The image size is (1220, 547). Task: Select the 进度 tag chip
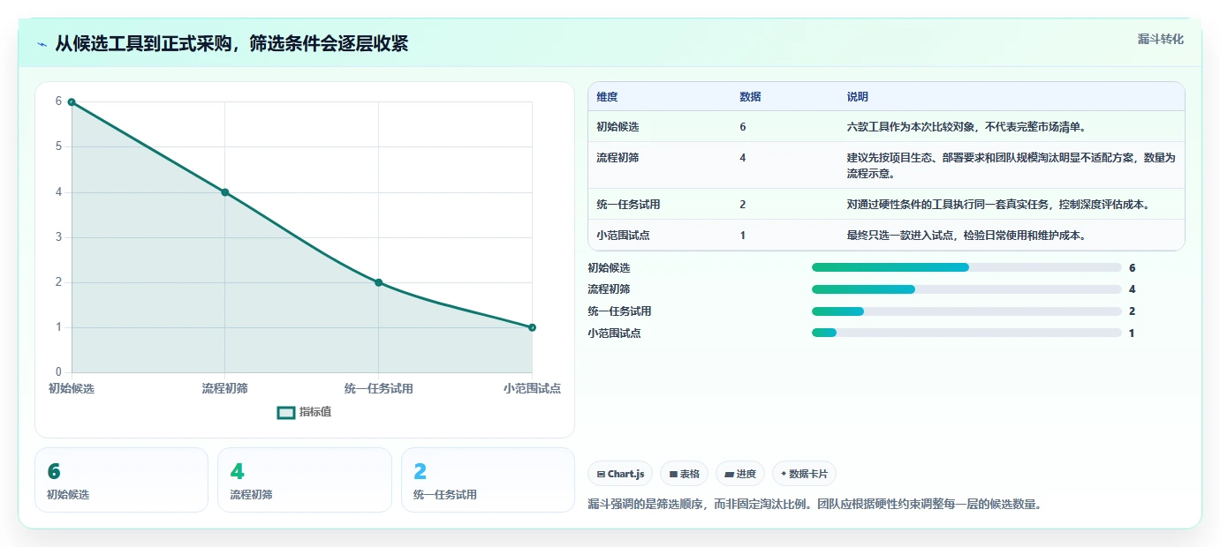[740, 474]
